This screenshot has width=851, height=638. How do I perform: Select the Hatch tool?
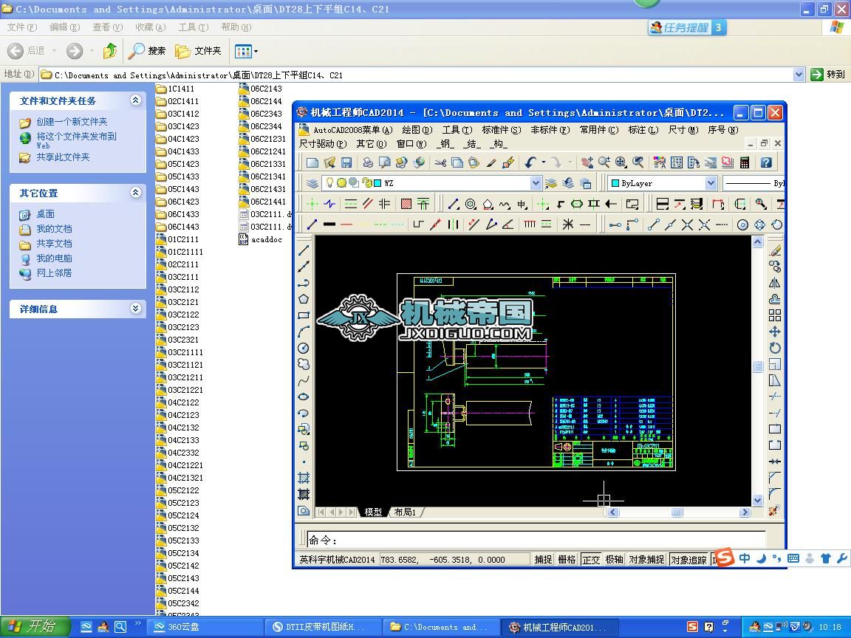click(304, 478)
